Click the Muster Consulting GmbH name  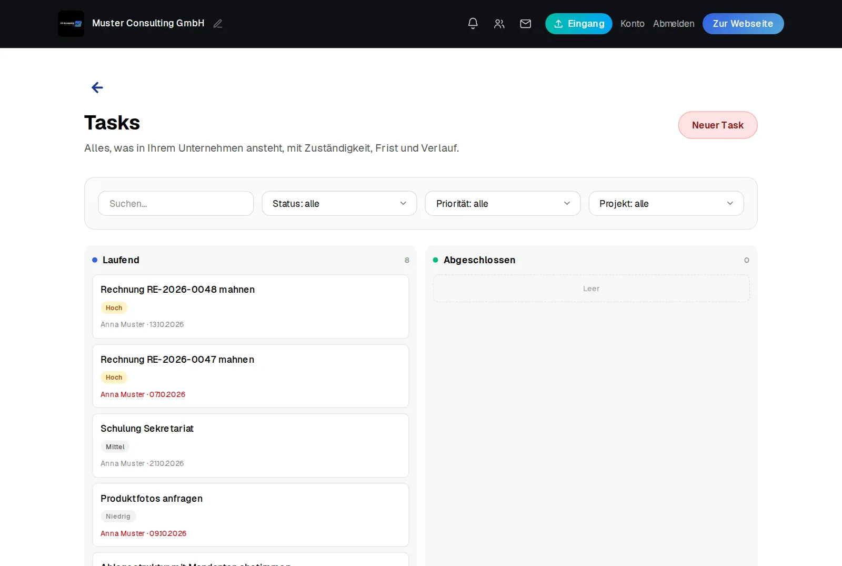click(x=148, y=23)
